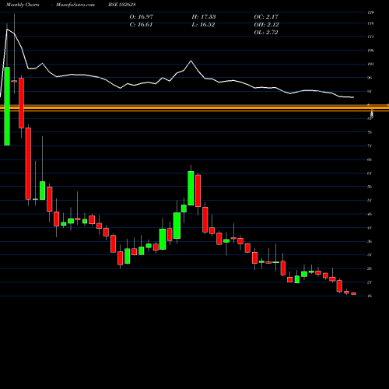Click the price axis label 46
This screenshot has height=389, width=389.
tap(370, 214)
